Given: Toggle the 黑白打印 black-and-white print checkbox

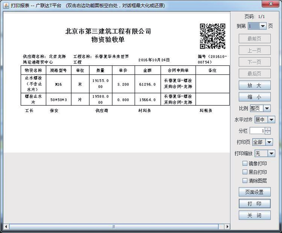Looking at the screenshot, I should click(245, 172).
